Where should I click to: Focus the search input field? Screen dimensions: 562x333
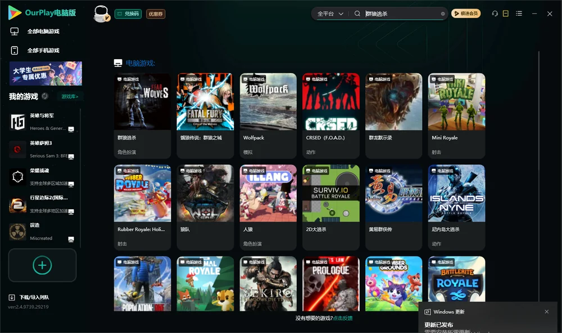[x=402, y=13]
